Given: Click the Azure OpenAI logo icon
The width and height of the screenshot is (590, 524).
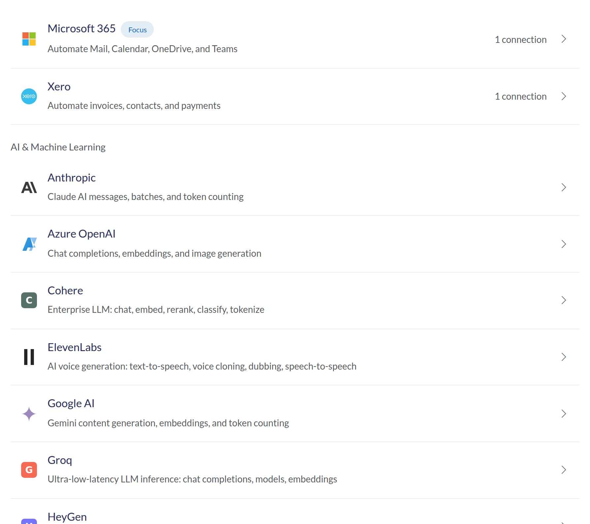Looking at the screenshot, I should pyautogui.click(x=29, y=244).
